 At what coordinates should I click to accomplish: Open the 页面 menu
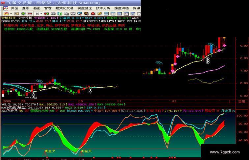tap(14, 8)
